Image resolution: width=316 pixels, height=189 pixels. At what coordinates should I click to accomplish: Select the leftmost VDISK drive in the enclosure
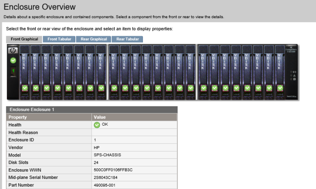point(25,72)
